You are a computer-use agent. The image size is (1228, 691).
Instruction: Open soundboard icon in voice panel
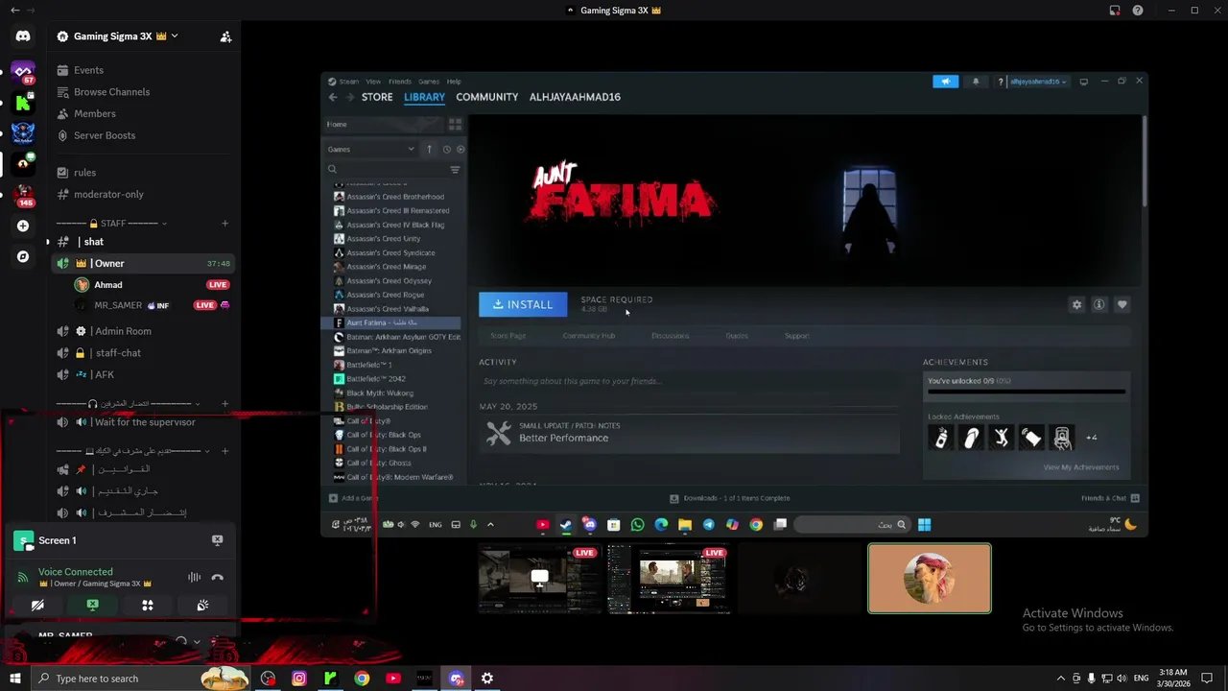coord(202,606)
